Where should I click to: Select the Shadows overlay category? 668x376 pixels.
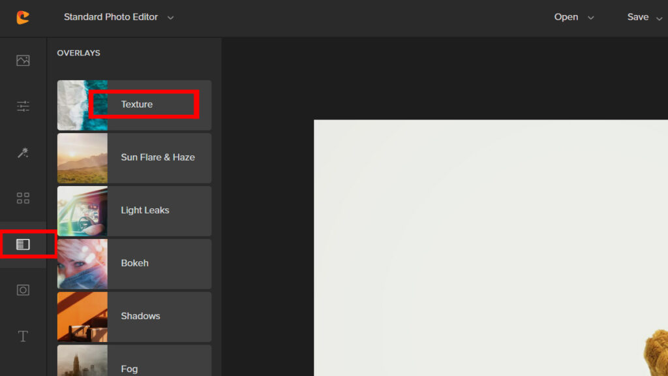[x=140, y=316]
